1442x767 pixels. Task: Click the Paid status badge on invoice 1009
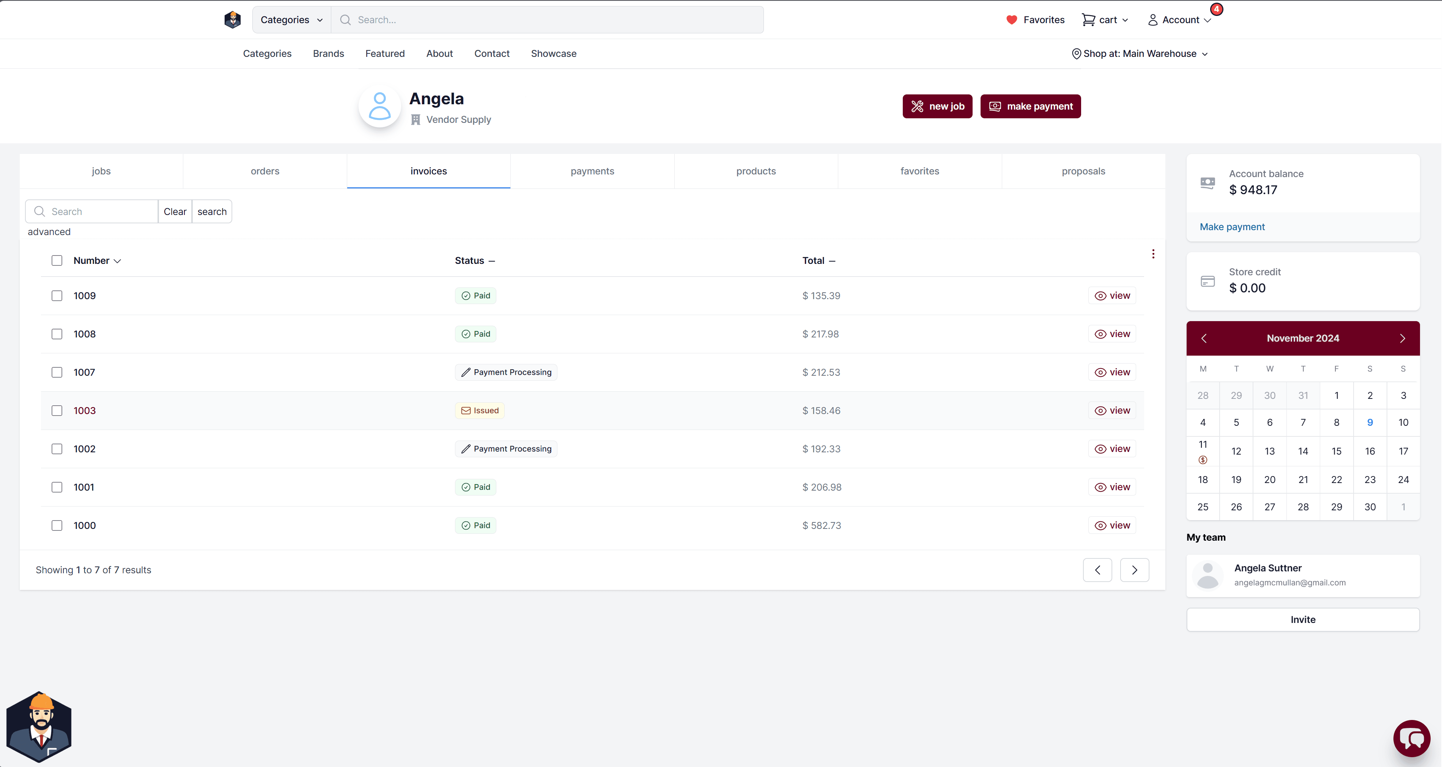click(475, 295)
